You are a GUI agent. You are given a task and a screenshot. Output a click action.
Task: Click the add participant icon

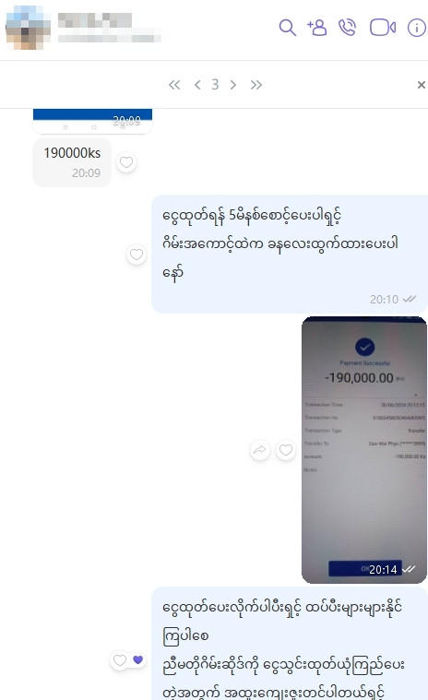317,28
